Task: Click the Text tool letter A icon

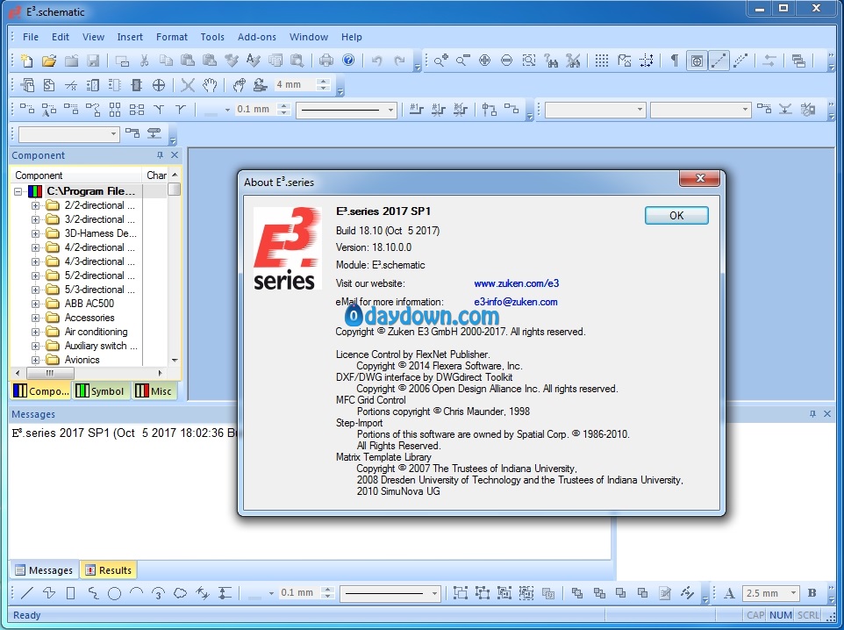Action: click(729, 593)
